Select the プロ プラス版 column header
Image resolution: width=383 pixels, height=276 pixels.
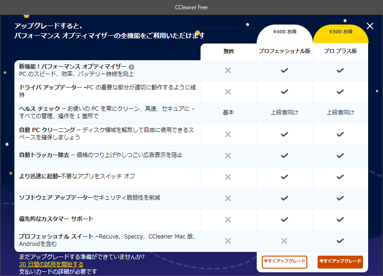pyautogui.click(x=340, y=51)
